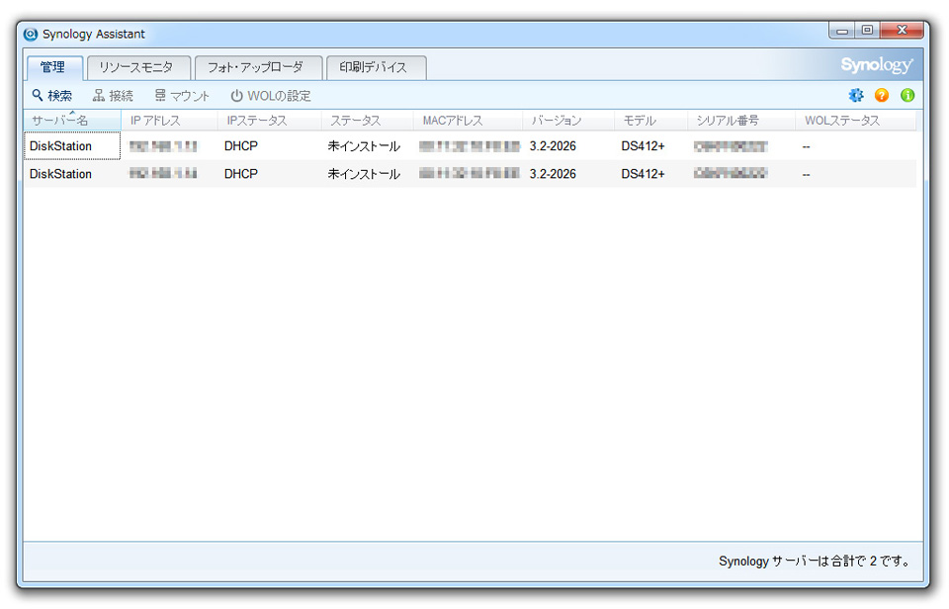Sort by サーバー名 column header
Image resolution: width=949 pixels, height=609 pixels.
(x=72, y=121)
